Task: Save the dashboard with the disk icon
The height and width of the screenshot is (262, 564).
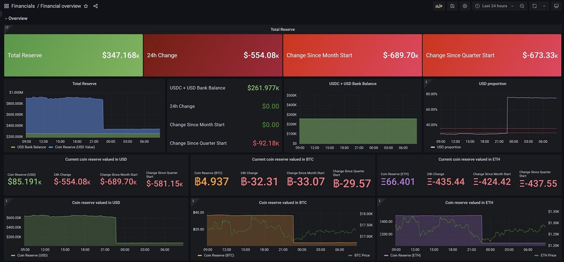Action: pos(452,6)
